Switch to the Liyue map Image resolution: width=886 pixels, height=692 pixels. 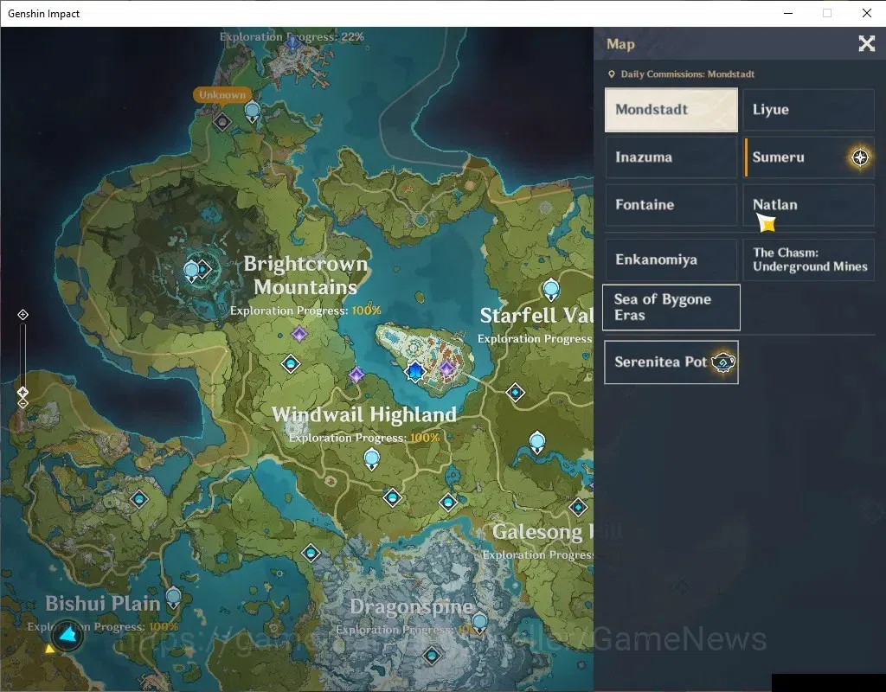point(809,110)
